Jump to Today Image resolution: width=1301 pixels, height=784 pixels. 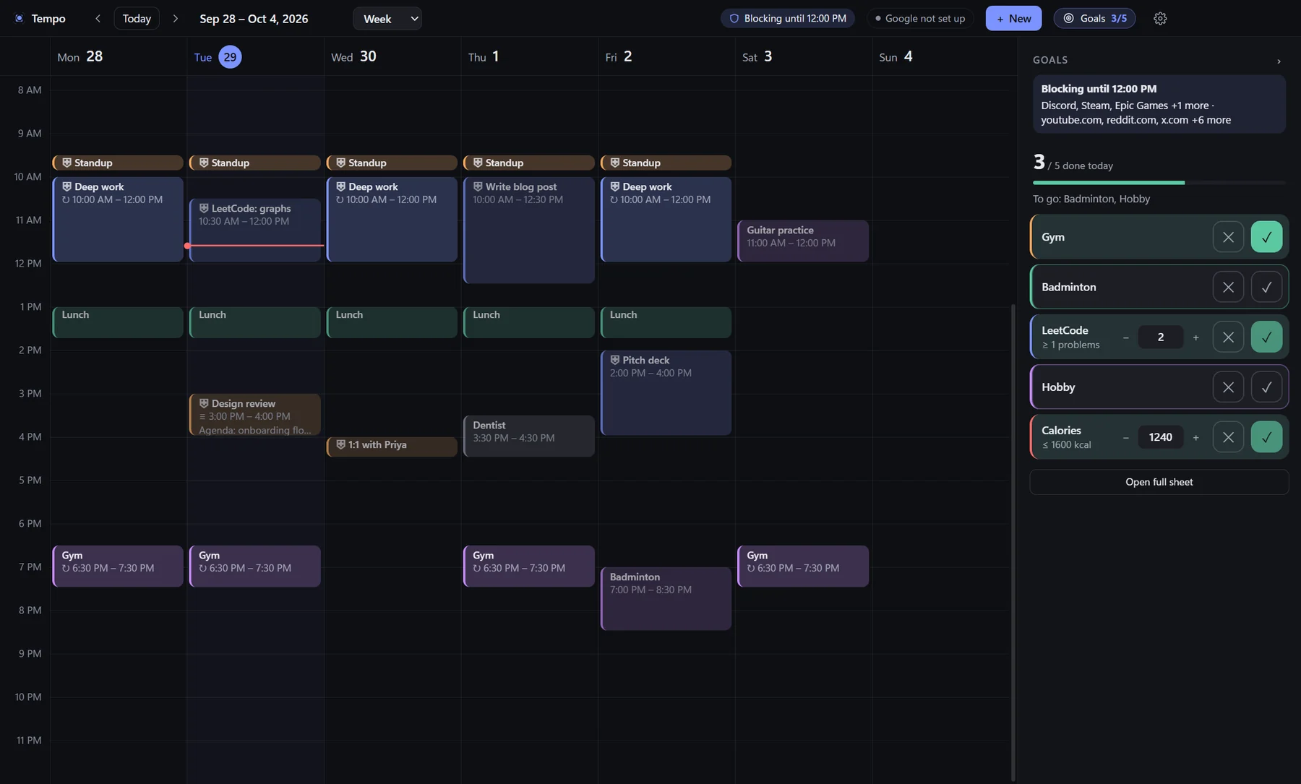pos(137,19)
